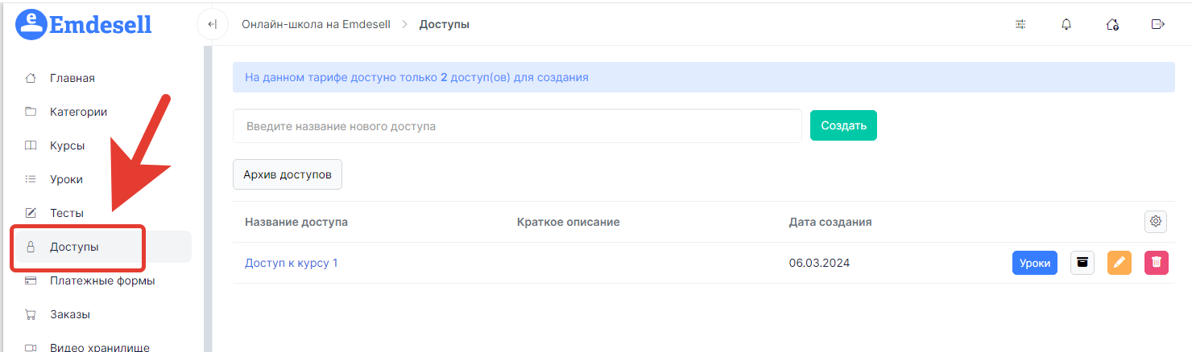This screenshot has width=1192, height=352.
Task: Click the Emdesell logo
Action: (x=83, y=24)
